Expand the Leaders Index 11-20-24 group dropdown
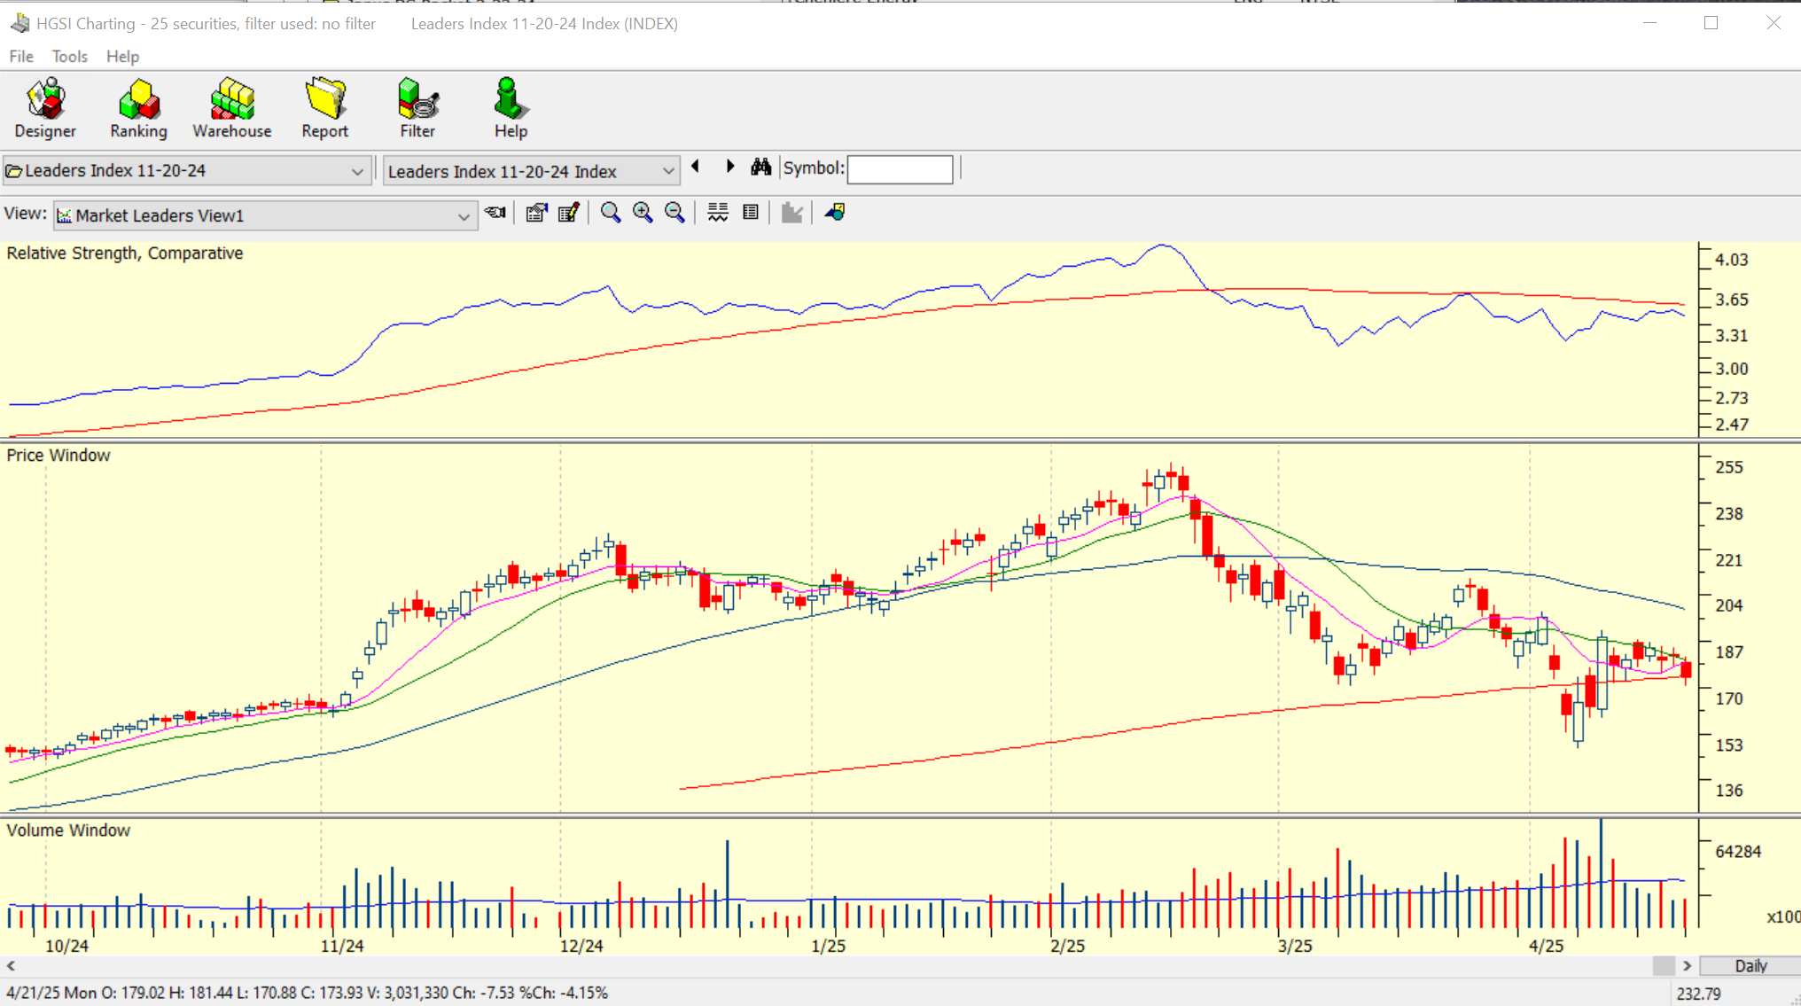 point(357,171)
